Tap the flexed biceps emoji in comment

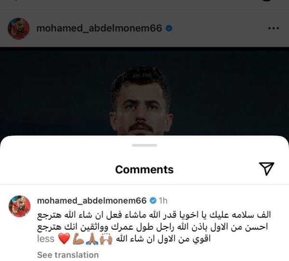click(79, 239)
